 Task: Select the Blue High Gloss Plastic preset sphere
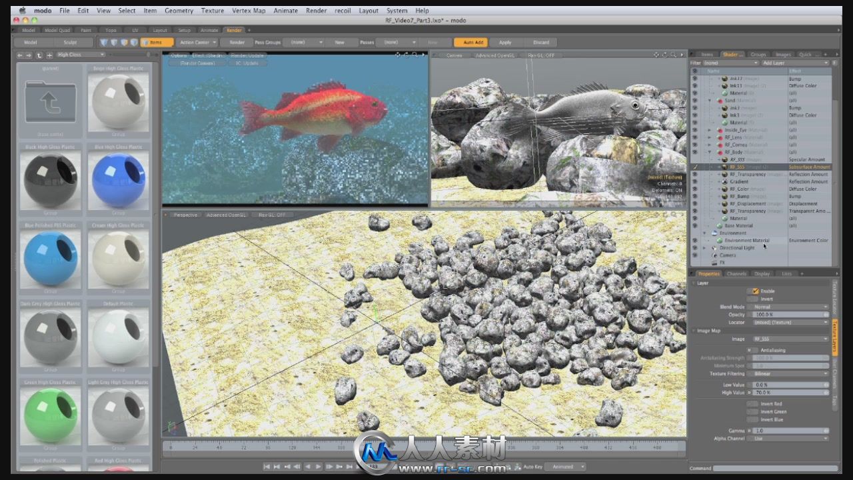(118, 180)
